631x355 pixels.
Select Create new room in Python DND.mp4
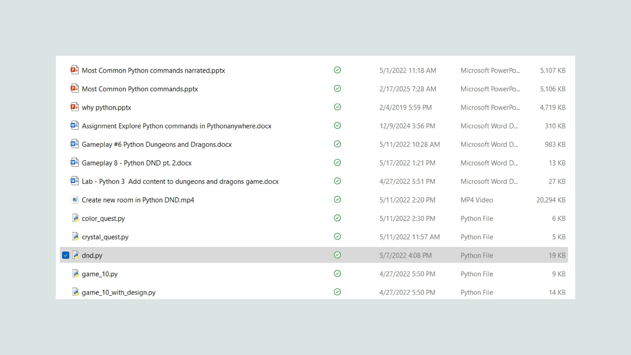[138, 200]
